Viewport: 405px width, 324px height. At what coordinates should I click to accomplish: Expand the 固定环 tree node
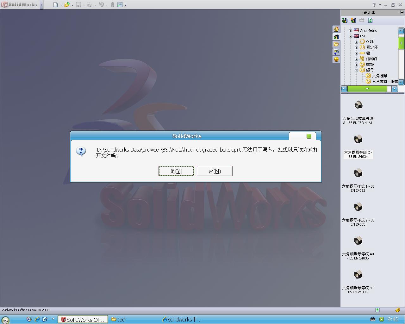tap(356, 48)
